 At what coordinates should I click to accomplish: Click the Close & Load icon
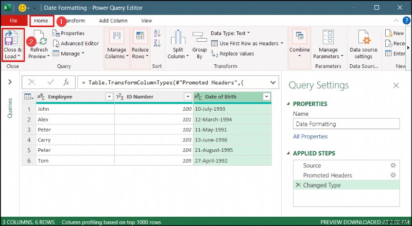[11, 37]
